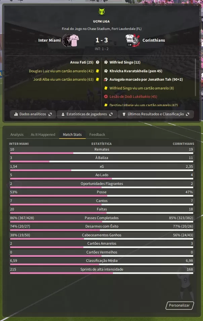Open the Feedback tab
This screenshot has width=203, height=321.
97,134
